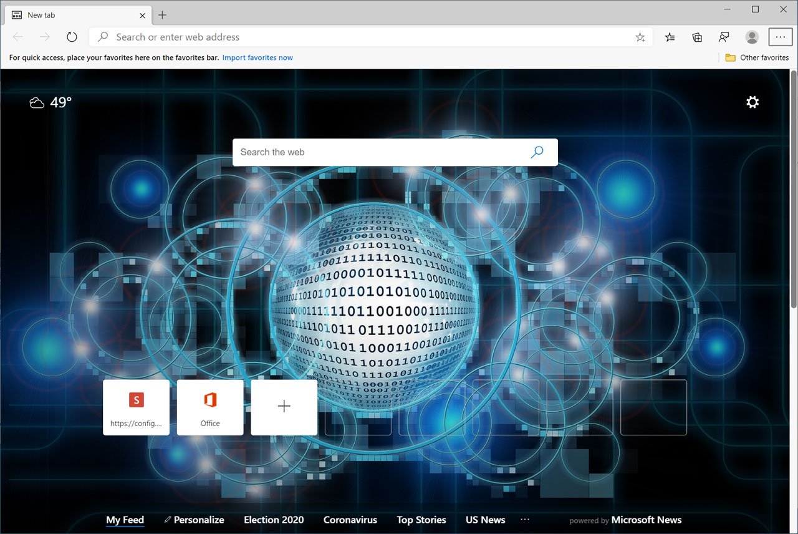The height and width of the screenshot is (534, 798).
Task: Click the Refresh page icon
Action: tap(72, 37)
